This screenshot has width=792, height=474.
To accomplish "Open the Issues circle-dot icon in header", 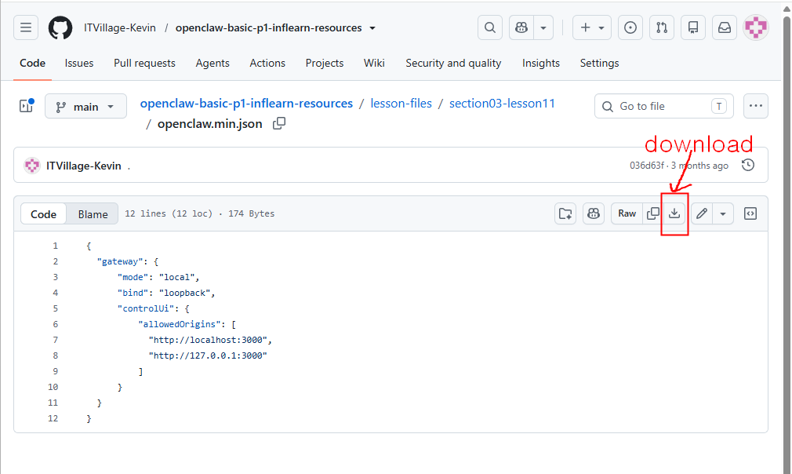I will pyautogui.click(x=630, y=27).
